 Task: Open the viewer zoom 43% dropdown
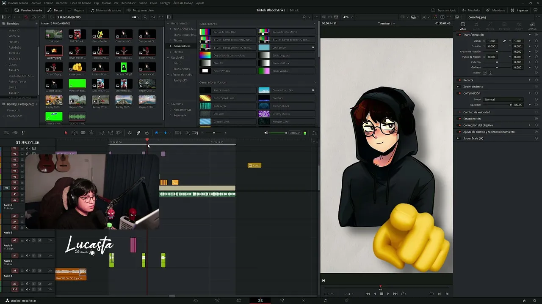tap(348, 17)
